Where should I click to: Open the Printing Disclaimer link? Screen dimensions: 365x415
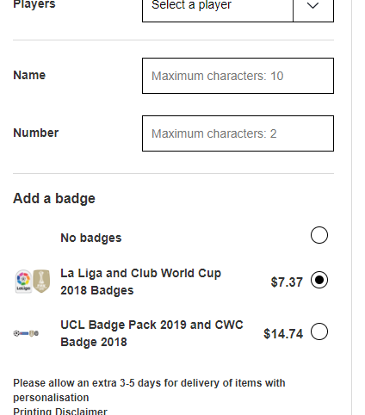[60, 411]
